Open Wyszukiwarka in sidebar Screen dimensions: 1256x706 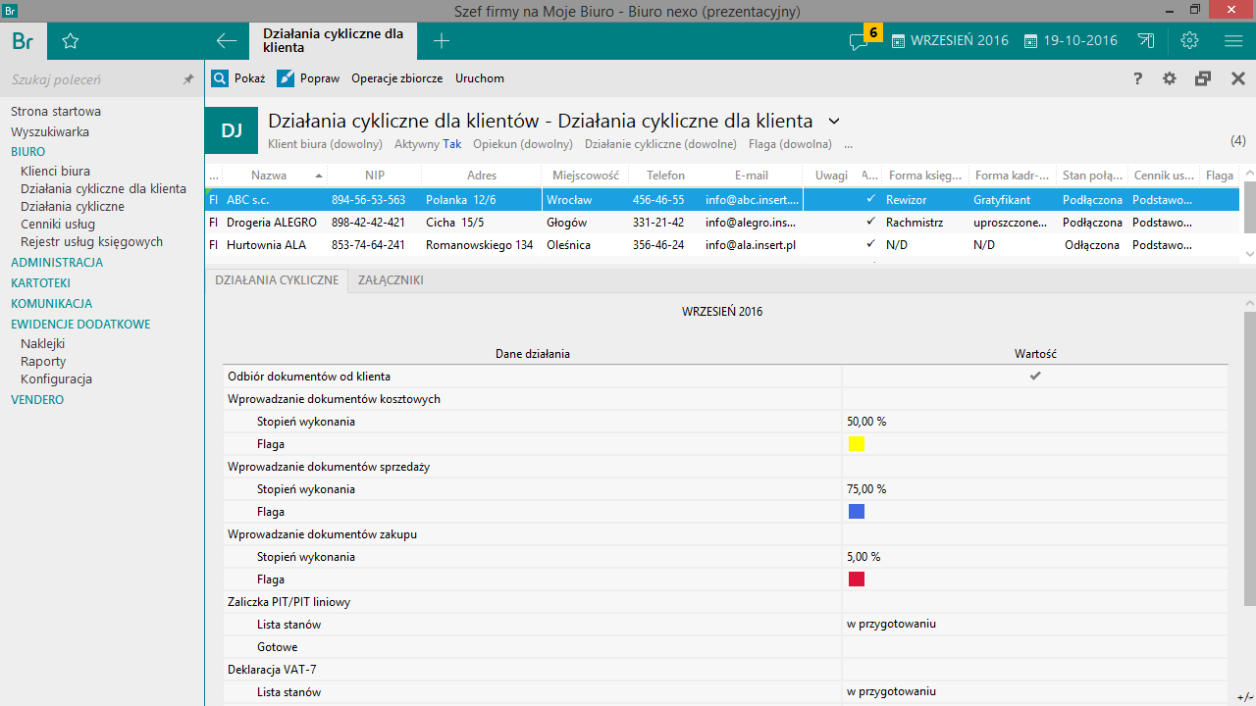50,131
